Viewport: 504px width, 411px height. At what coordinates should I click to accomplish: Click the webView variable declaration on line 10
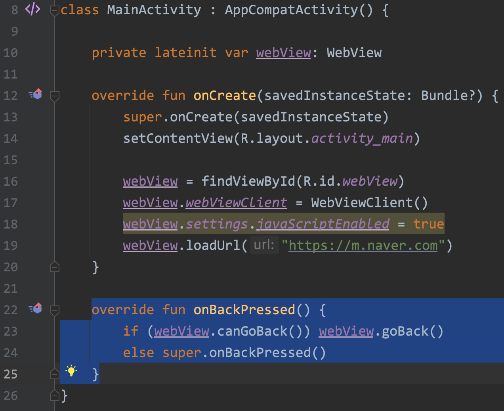click(x=283, y=53)
